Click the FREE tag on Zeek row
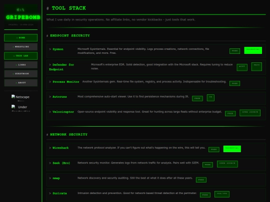The height and width of the screenshot is (202, 270). 207,165
